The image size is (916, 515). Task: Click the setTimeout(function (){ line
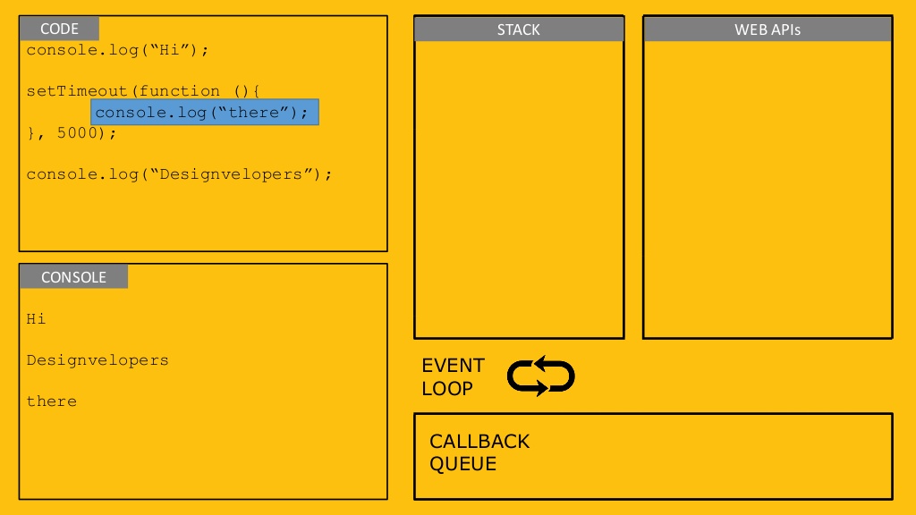tap(143, 91)
